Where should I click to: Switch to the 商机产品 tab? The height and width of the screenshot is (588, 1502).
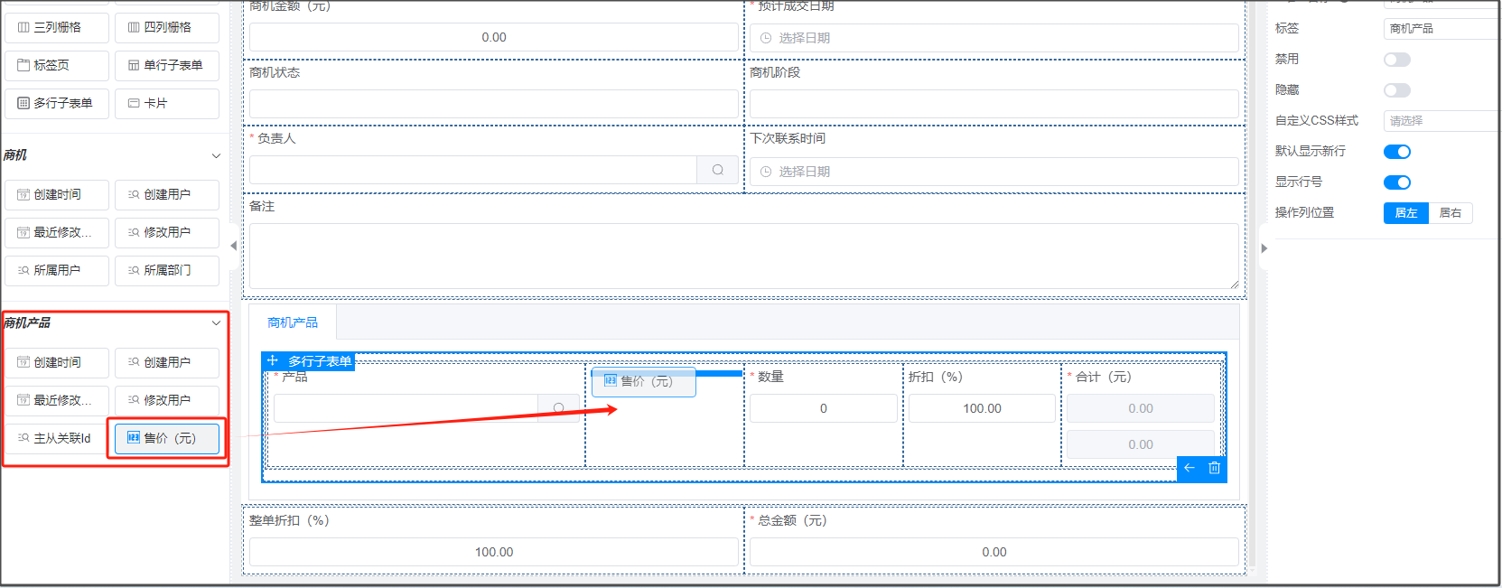(293, 322)
